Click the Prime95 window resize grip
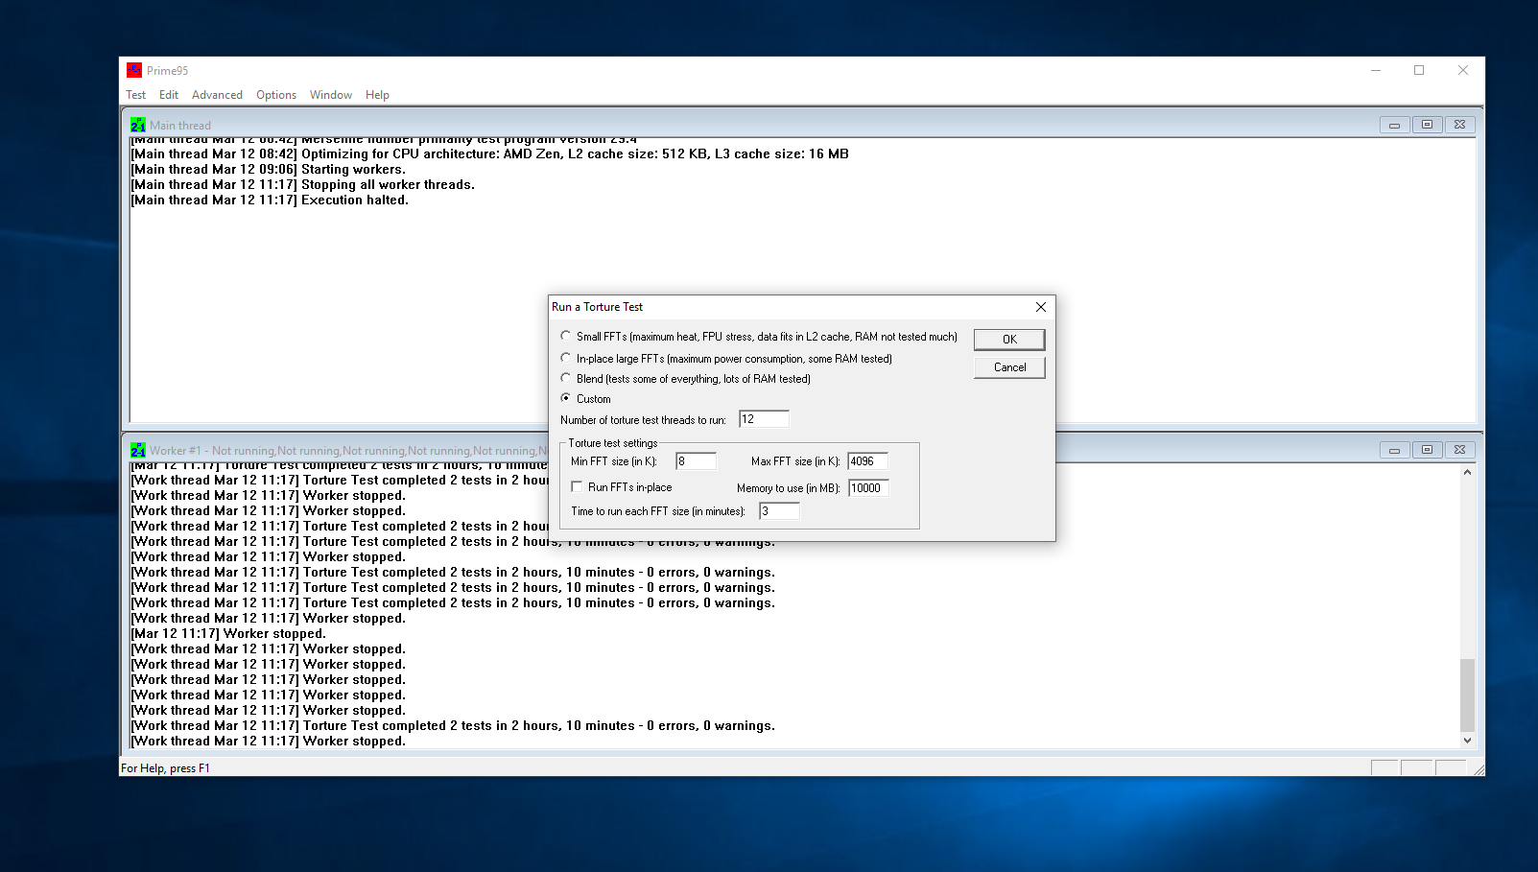This screenshot has height=872, width=1538. tap(1479, 769)
